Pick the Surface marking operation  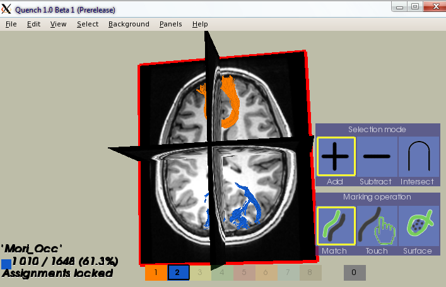(x=418, y=225)
